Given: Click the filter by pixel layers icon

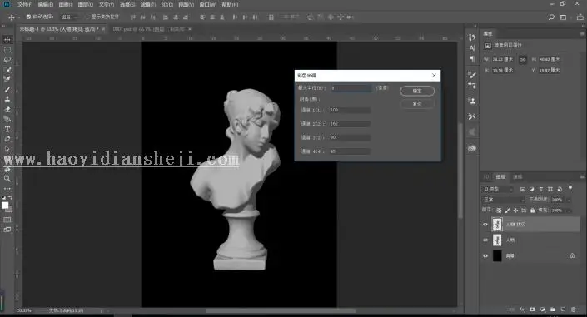Looking at the screenshot, I should coord(523,189).
